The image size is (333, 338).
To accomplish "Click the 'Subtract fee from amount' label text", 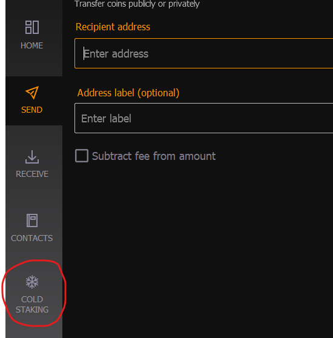I will [154, 156].
